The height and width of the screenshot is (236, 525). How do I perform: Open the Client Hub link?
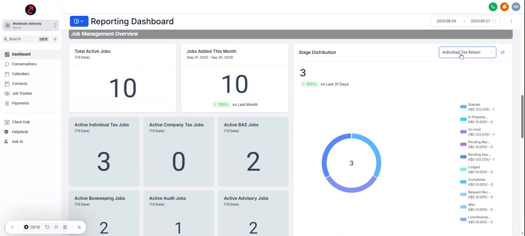(x=21, y=122)
